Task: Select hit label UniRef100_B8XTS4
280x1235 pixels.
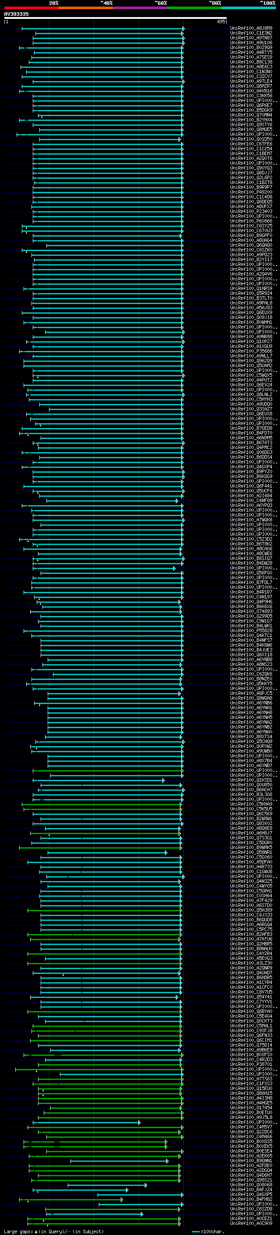Action: click(x=251, y=737)
